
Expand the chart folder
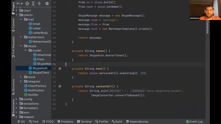click(16, 11)
